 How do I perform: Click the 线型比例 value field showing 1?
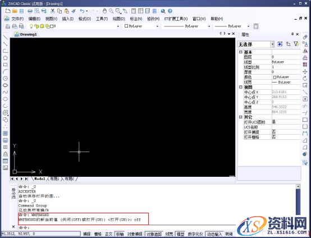(286, 67)
